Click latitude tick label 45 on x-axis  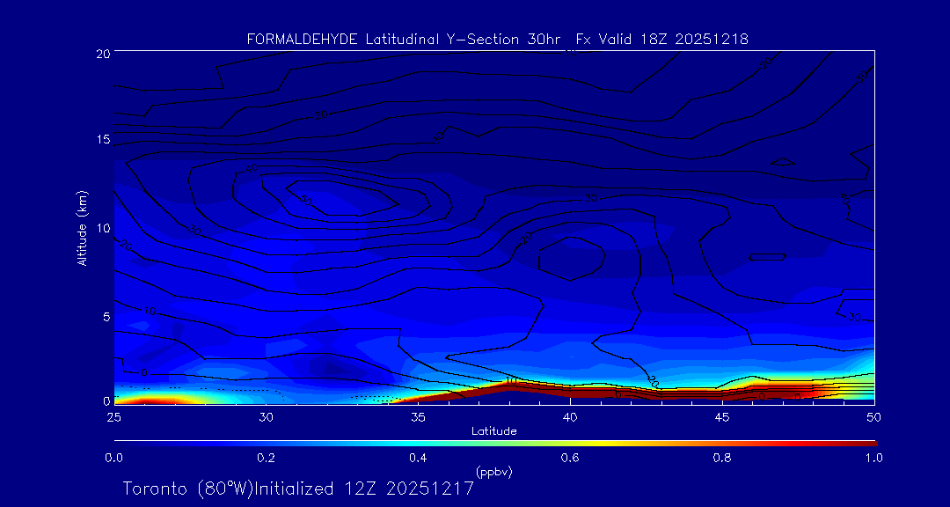click(x=722, y=415)
